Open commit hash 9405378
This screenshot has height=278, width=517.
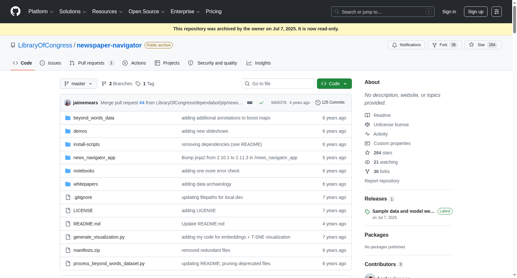pos(279,103)
